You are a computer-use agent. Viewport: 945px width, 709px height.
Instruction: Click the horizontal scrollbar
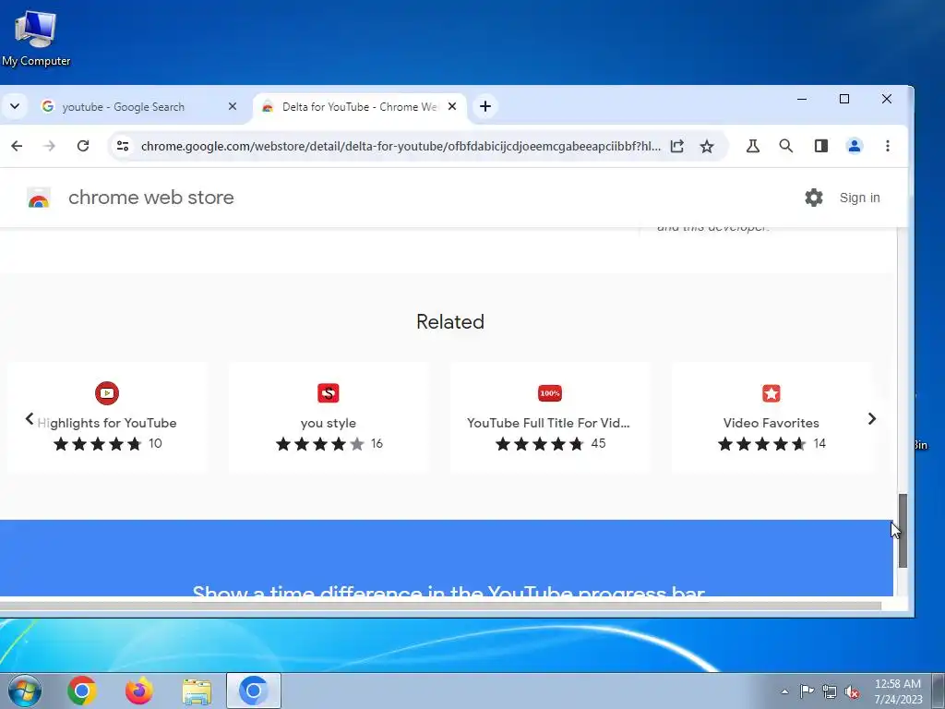[x=440, y=606]
